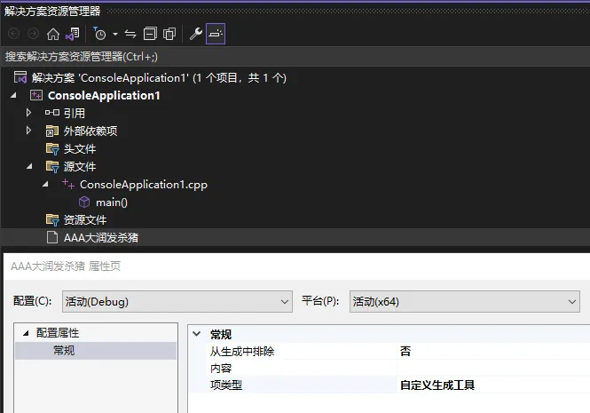Open the 配置 活动(Debug) dropdown

point(177,301)
